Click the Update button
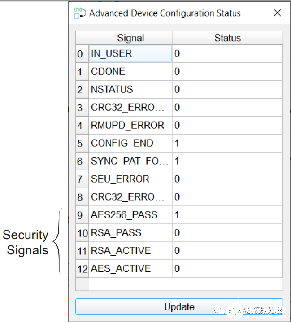 click(x=179, y=307)
